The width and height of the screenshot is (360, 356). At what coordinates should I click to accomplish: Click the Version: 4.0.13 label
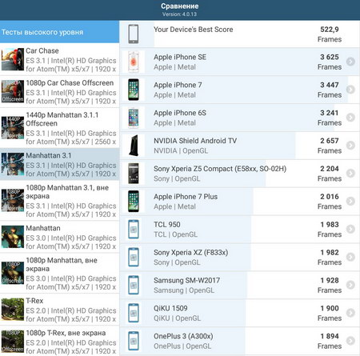click(x=179, y=14)
